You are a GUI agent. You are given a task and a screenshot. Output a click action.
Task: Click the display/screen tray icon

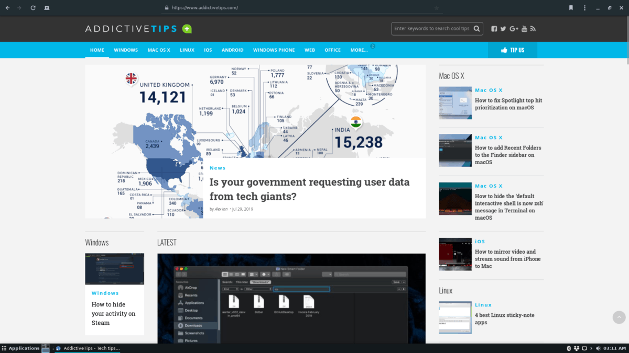pyautogui.click(x=584, y=348)
